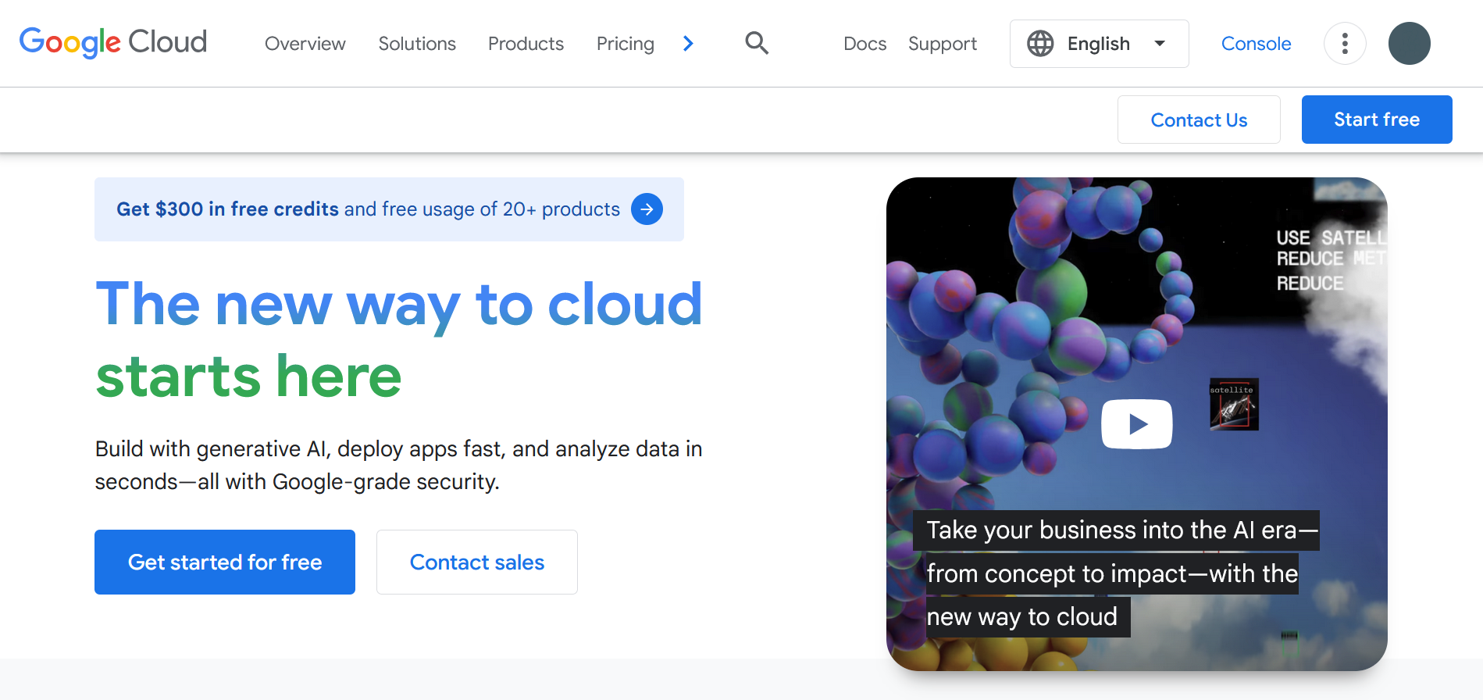The image size is (1483, 700).
Task: Open the Console link
Action: 1257,44
